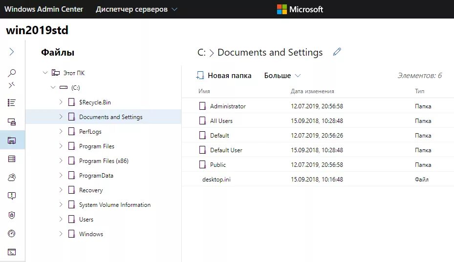This screenshot has height=262, width=454.
Task: Click the win2019std server name
Action: [x=37, y=30]
